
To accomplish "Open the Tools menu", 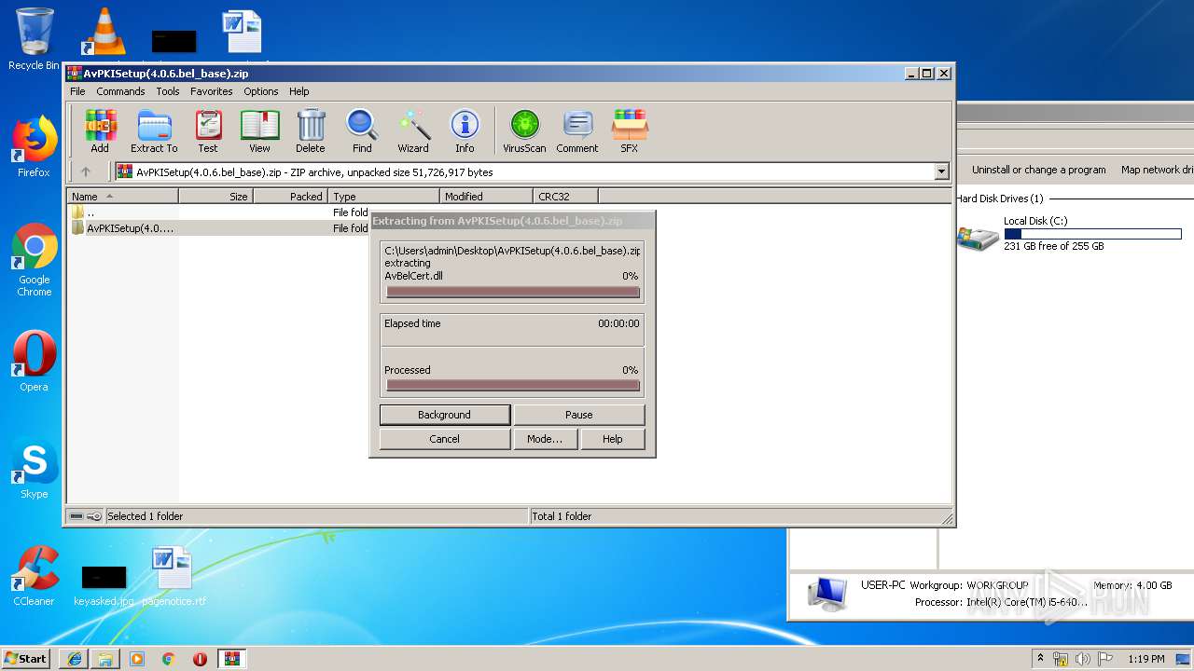I will pos(168,91).
